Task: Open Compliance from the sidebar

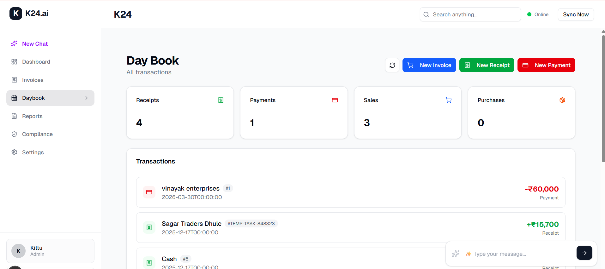Action: click(x=37, y=134)
